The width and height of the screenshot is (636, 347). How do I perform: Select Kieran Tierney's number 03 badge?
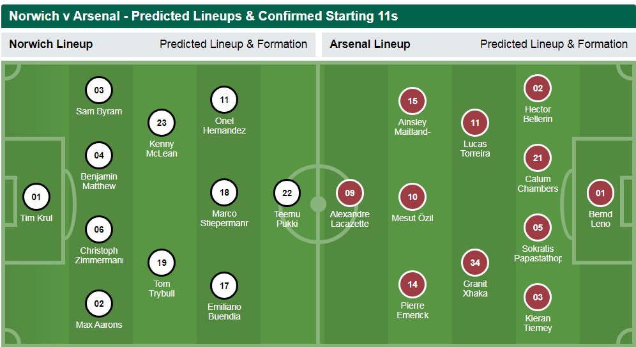[538, 297]
